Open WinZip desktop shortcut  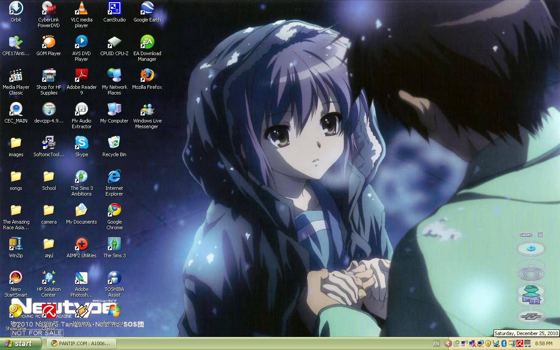click(x=16, y=248)
